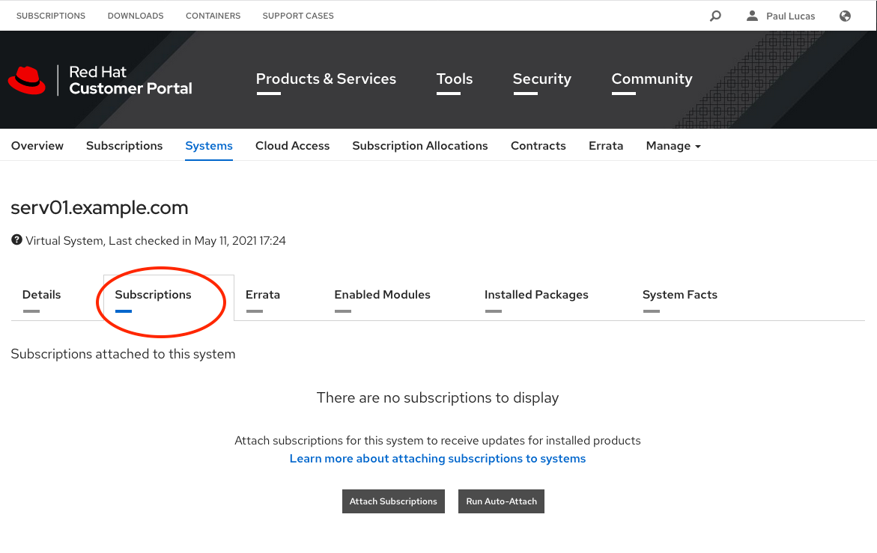Click the question mark icon beside Virtual System

pyautogui.click(x=16, y=240)
